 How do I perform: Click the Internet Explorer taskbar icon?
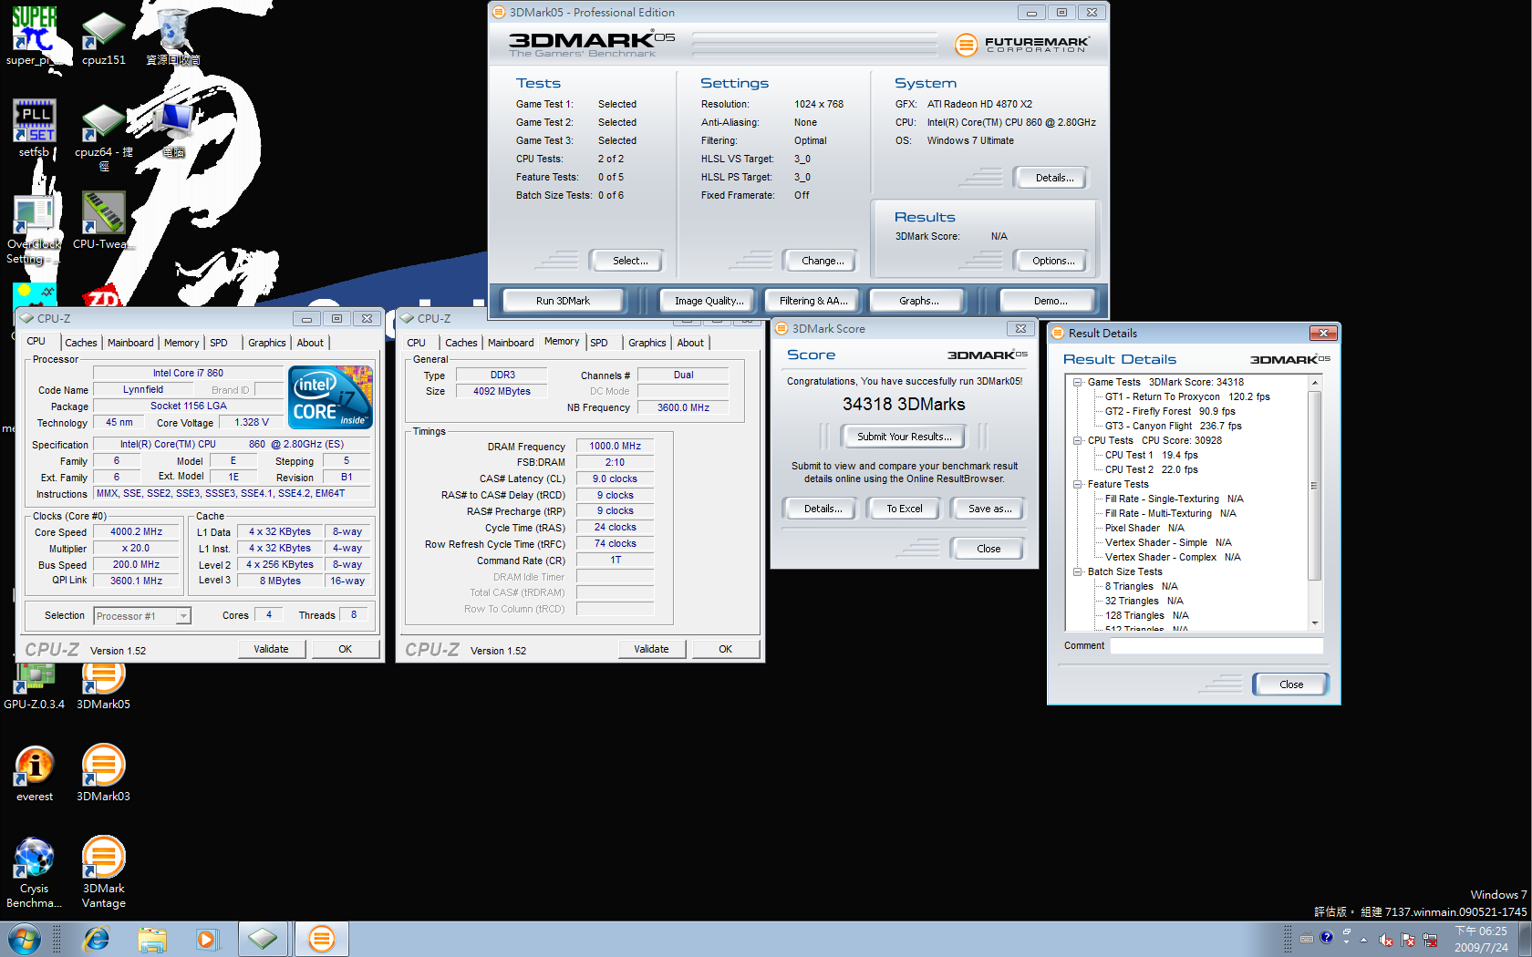click(x=96, y=939)
